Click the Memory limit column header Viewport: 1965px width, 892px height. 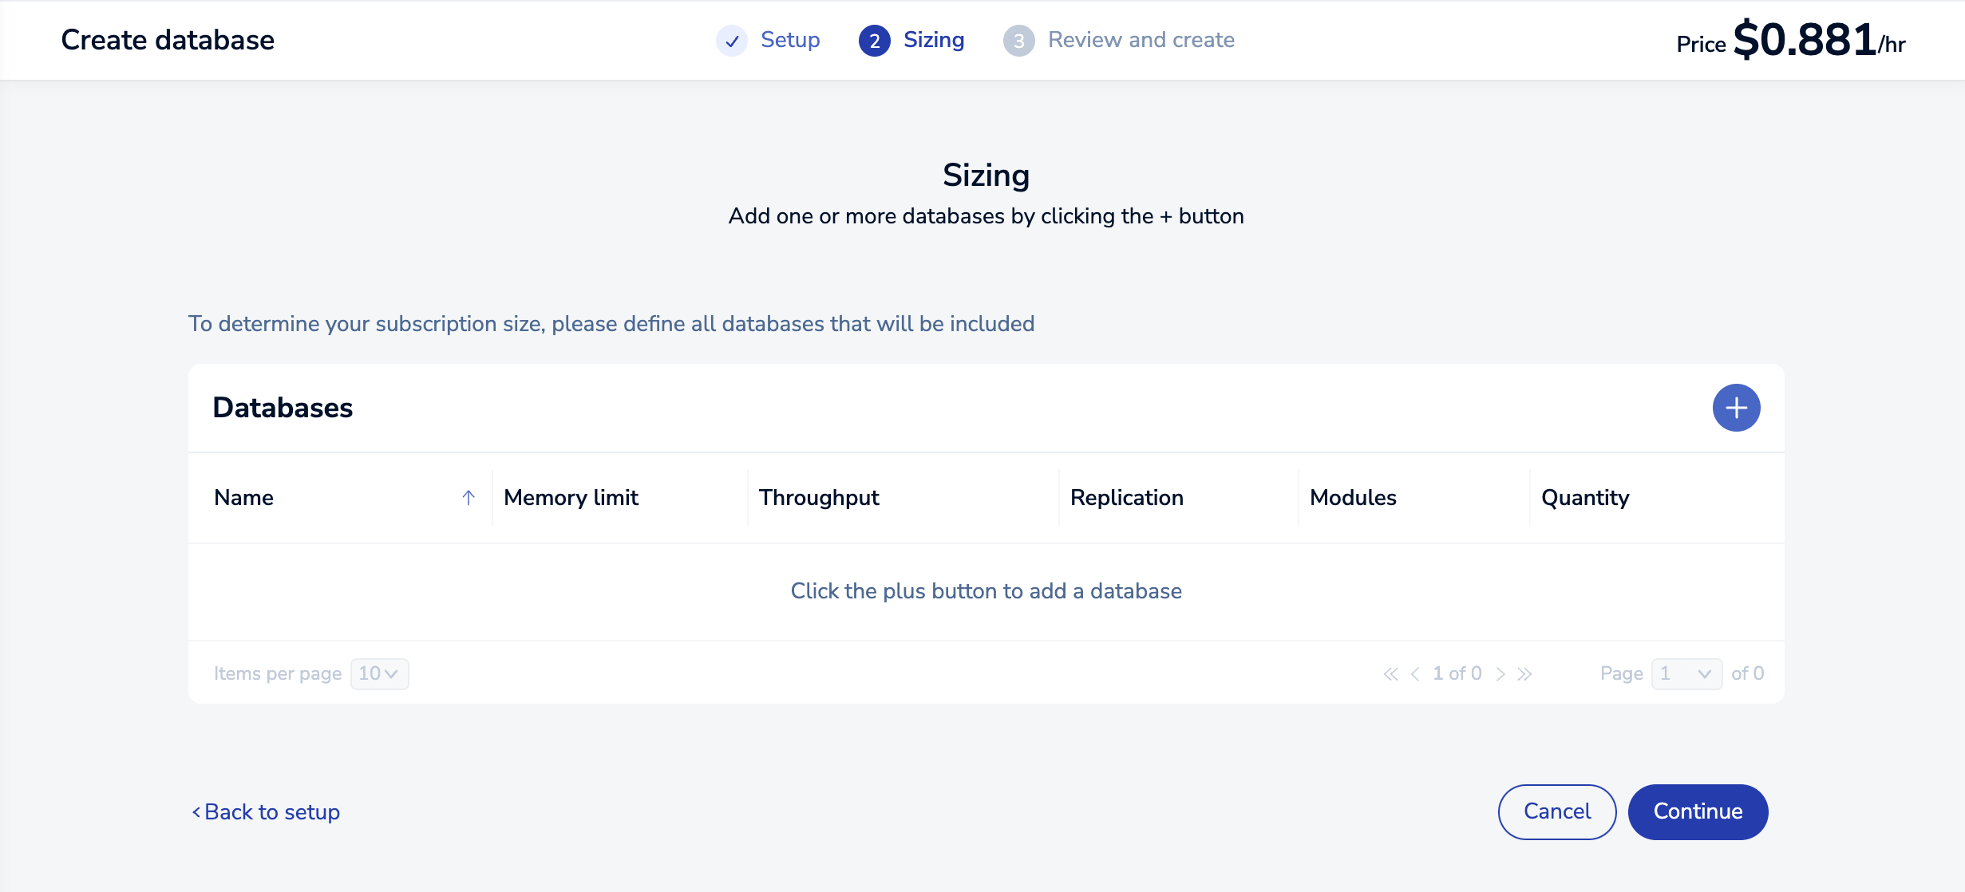(x=571, y=498)
